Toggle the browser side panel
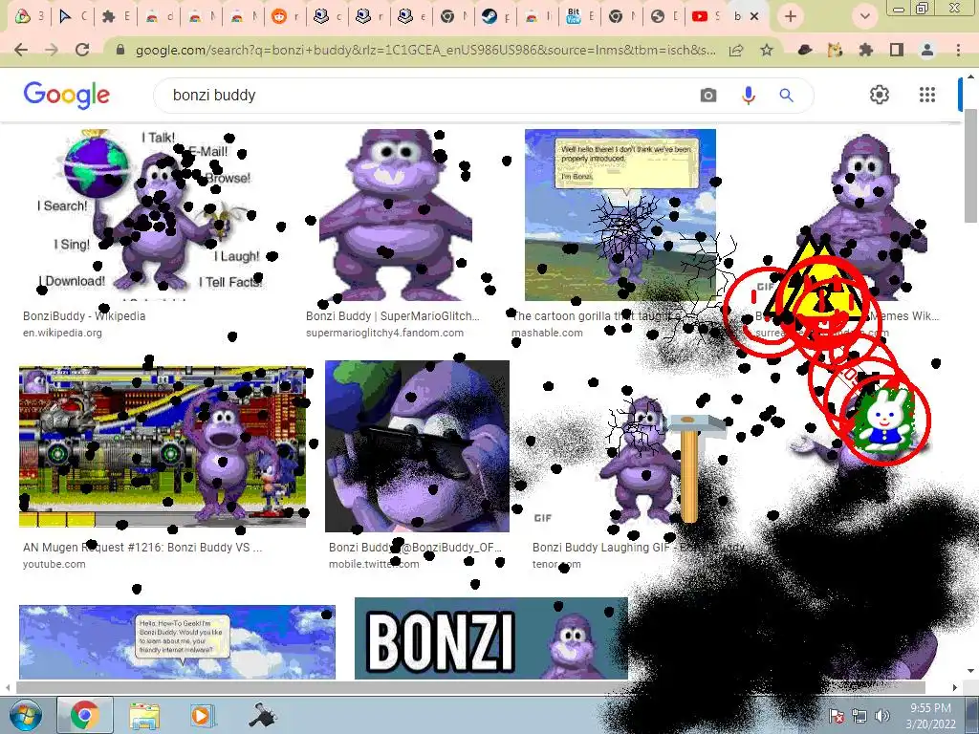The width and height of the screenshot is (979, 734). (x=897, y=50)
